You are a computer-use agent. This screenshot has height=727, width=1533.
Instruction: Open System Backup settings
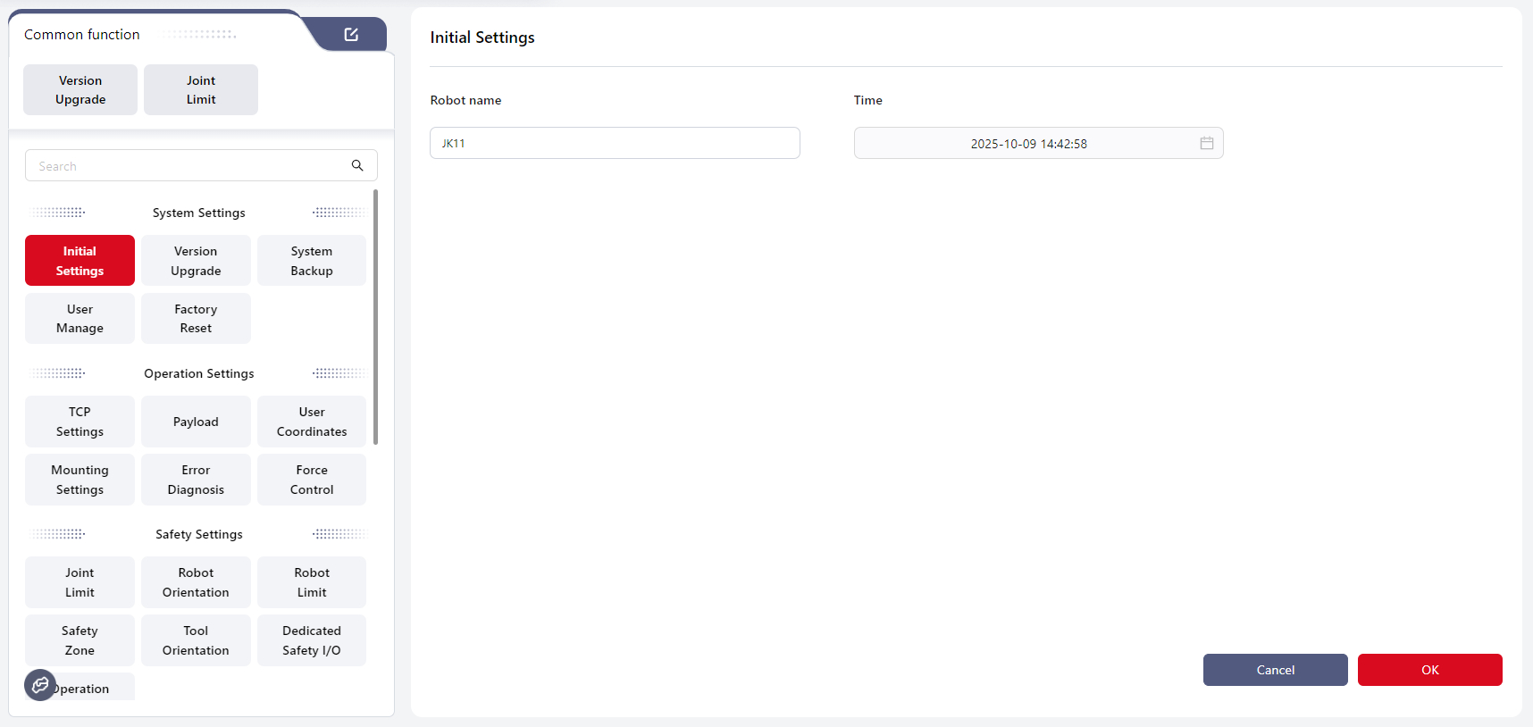pyautogui.click(x=312, y=261)
